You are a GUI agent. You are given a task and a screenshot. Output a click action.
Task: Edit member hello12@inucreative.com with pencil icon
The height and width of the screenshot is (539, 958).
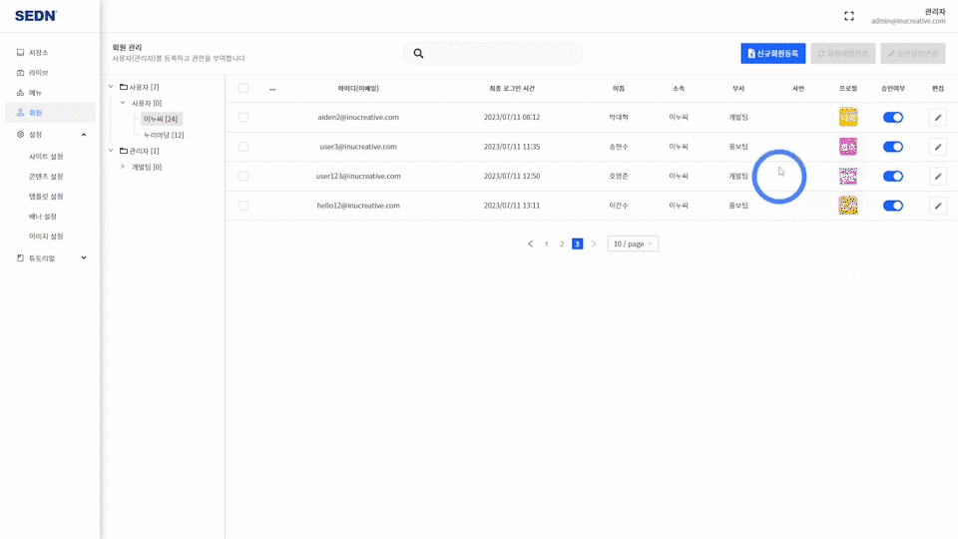point(938,206)
